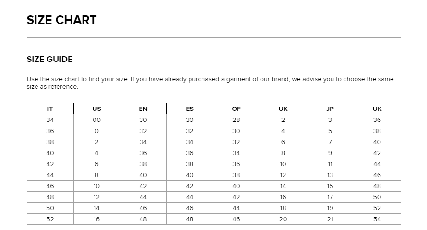The height and width of the screenshot is (230, 427).
Task: Click the JP size 3 cell
Action: 330,120
